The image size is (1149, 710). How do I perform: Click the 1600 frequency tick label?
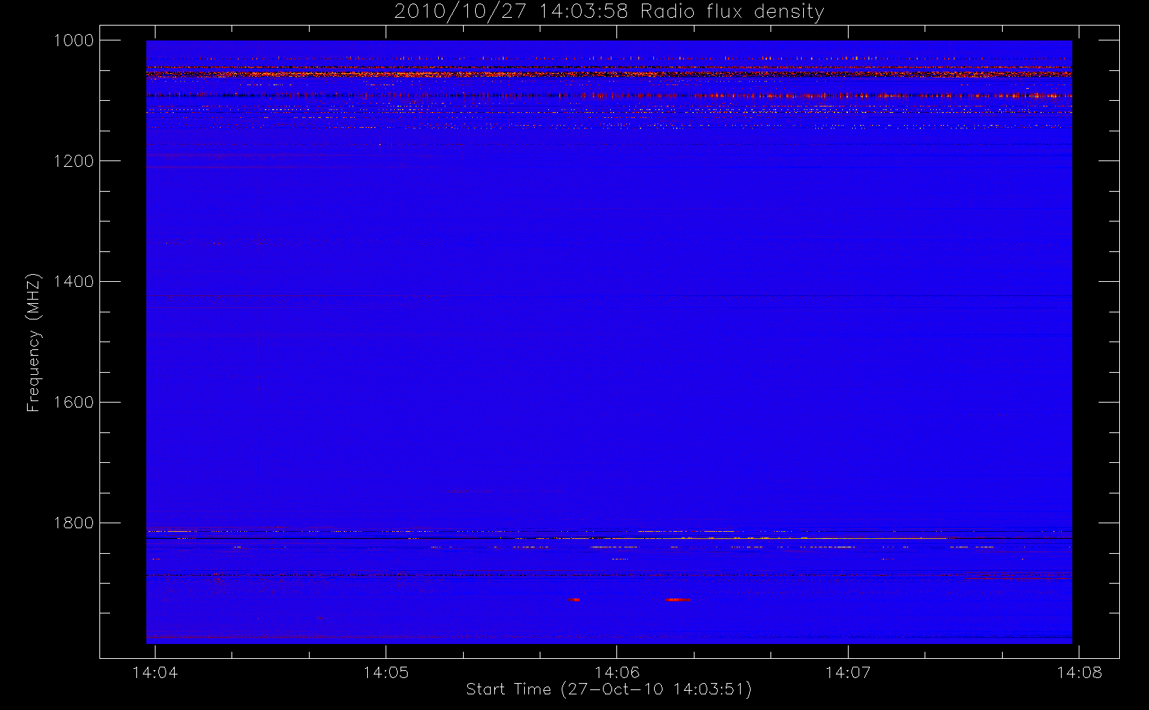(74, 403)
